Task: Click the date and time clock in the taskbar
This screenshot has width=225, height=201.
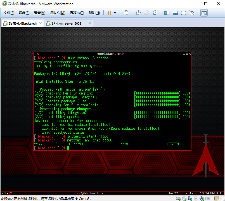Action: click(195, 193)
